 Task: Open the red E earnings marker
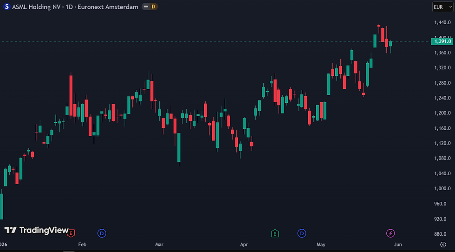[x=71, y=233]
